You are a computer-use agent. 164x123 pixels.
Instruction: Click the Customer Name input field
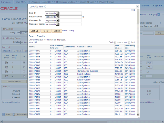point(70,24)
